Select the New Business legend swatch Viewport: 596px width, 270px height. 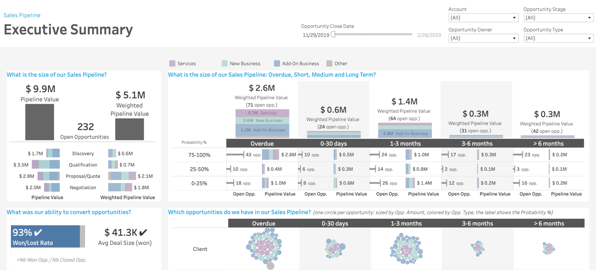tap(225, 63)
